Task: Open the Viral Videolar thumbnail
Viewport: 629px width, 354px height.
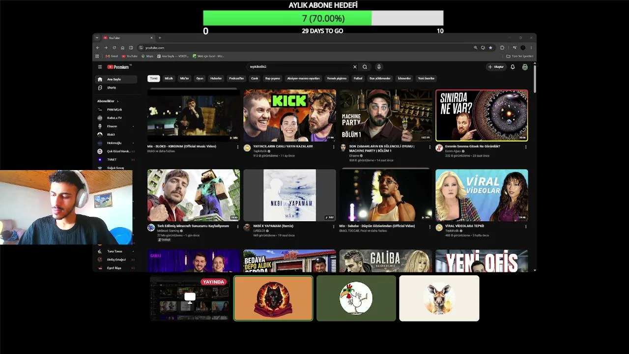Action: pos(482,195)
